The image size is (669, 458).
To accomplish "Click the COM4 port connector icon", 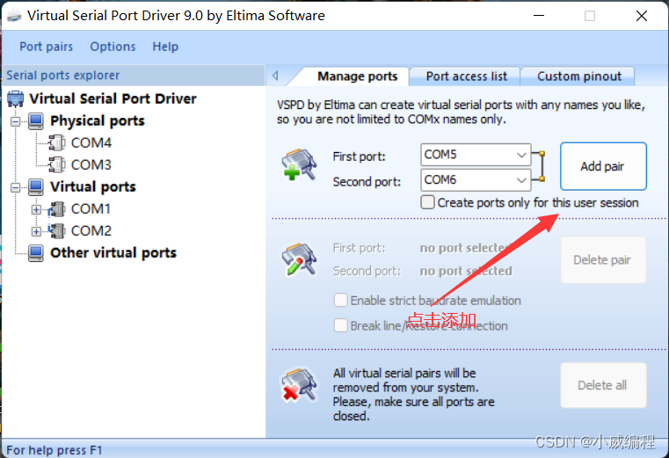I will point(57,142).
